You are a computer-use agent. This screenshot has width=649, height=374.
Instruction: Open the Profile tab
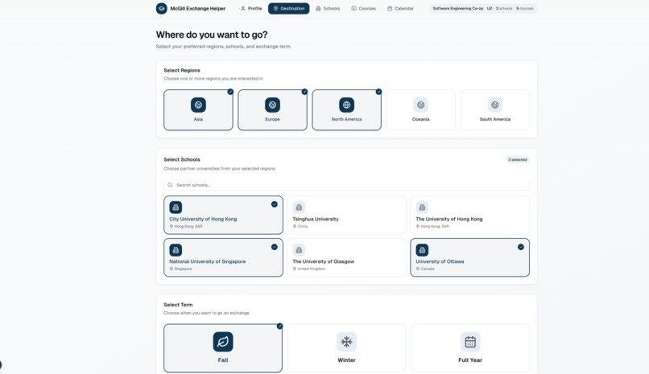pyautogui.click(x=251, y=8)
